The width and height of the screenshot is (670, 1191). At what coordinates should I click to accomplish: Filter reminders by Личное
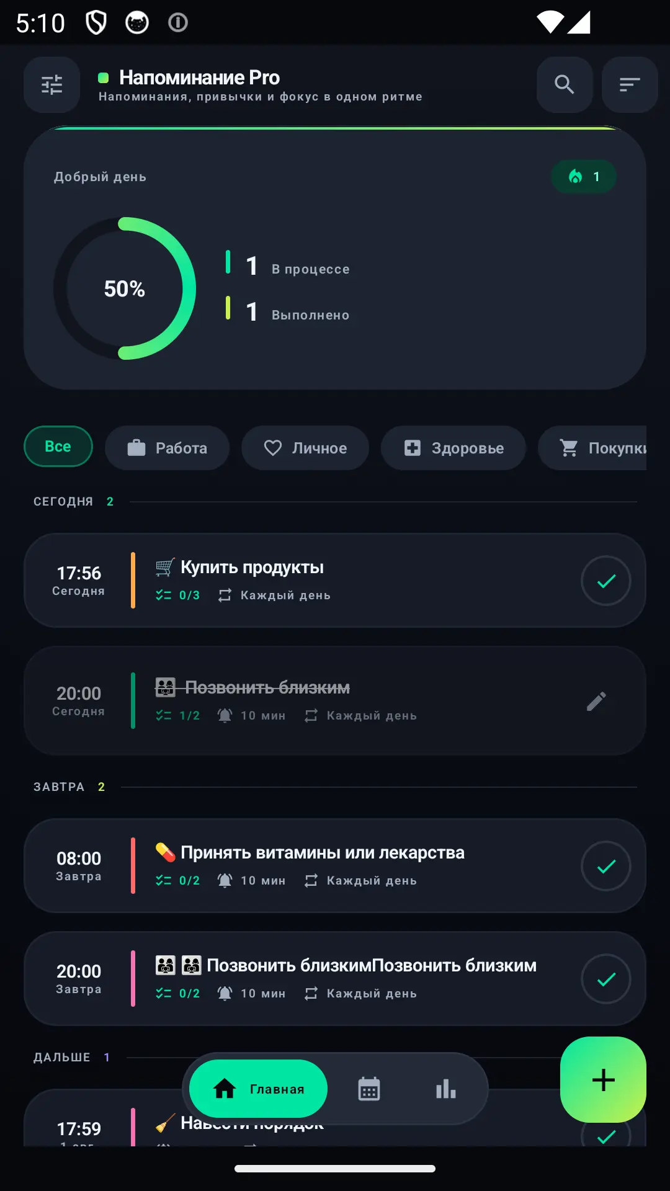(305, 448)
